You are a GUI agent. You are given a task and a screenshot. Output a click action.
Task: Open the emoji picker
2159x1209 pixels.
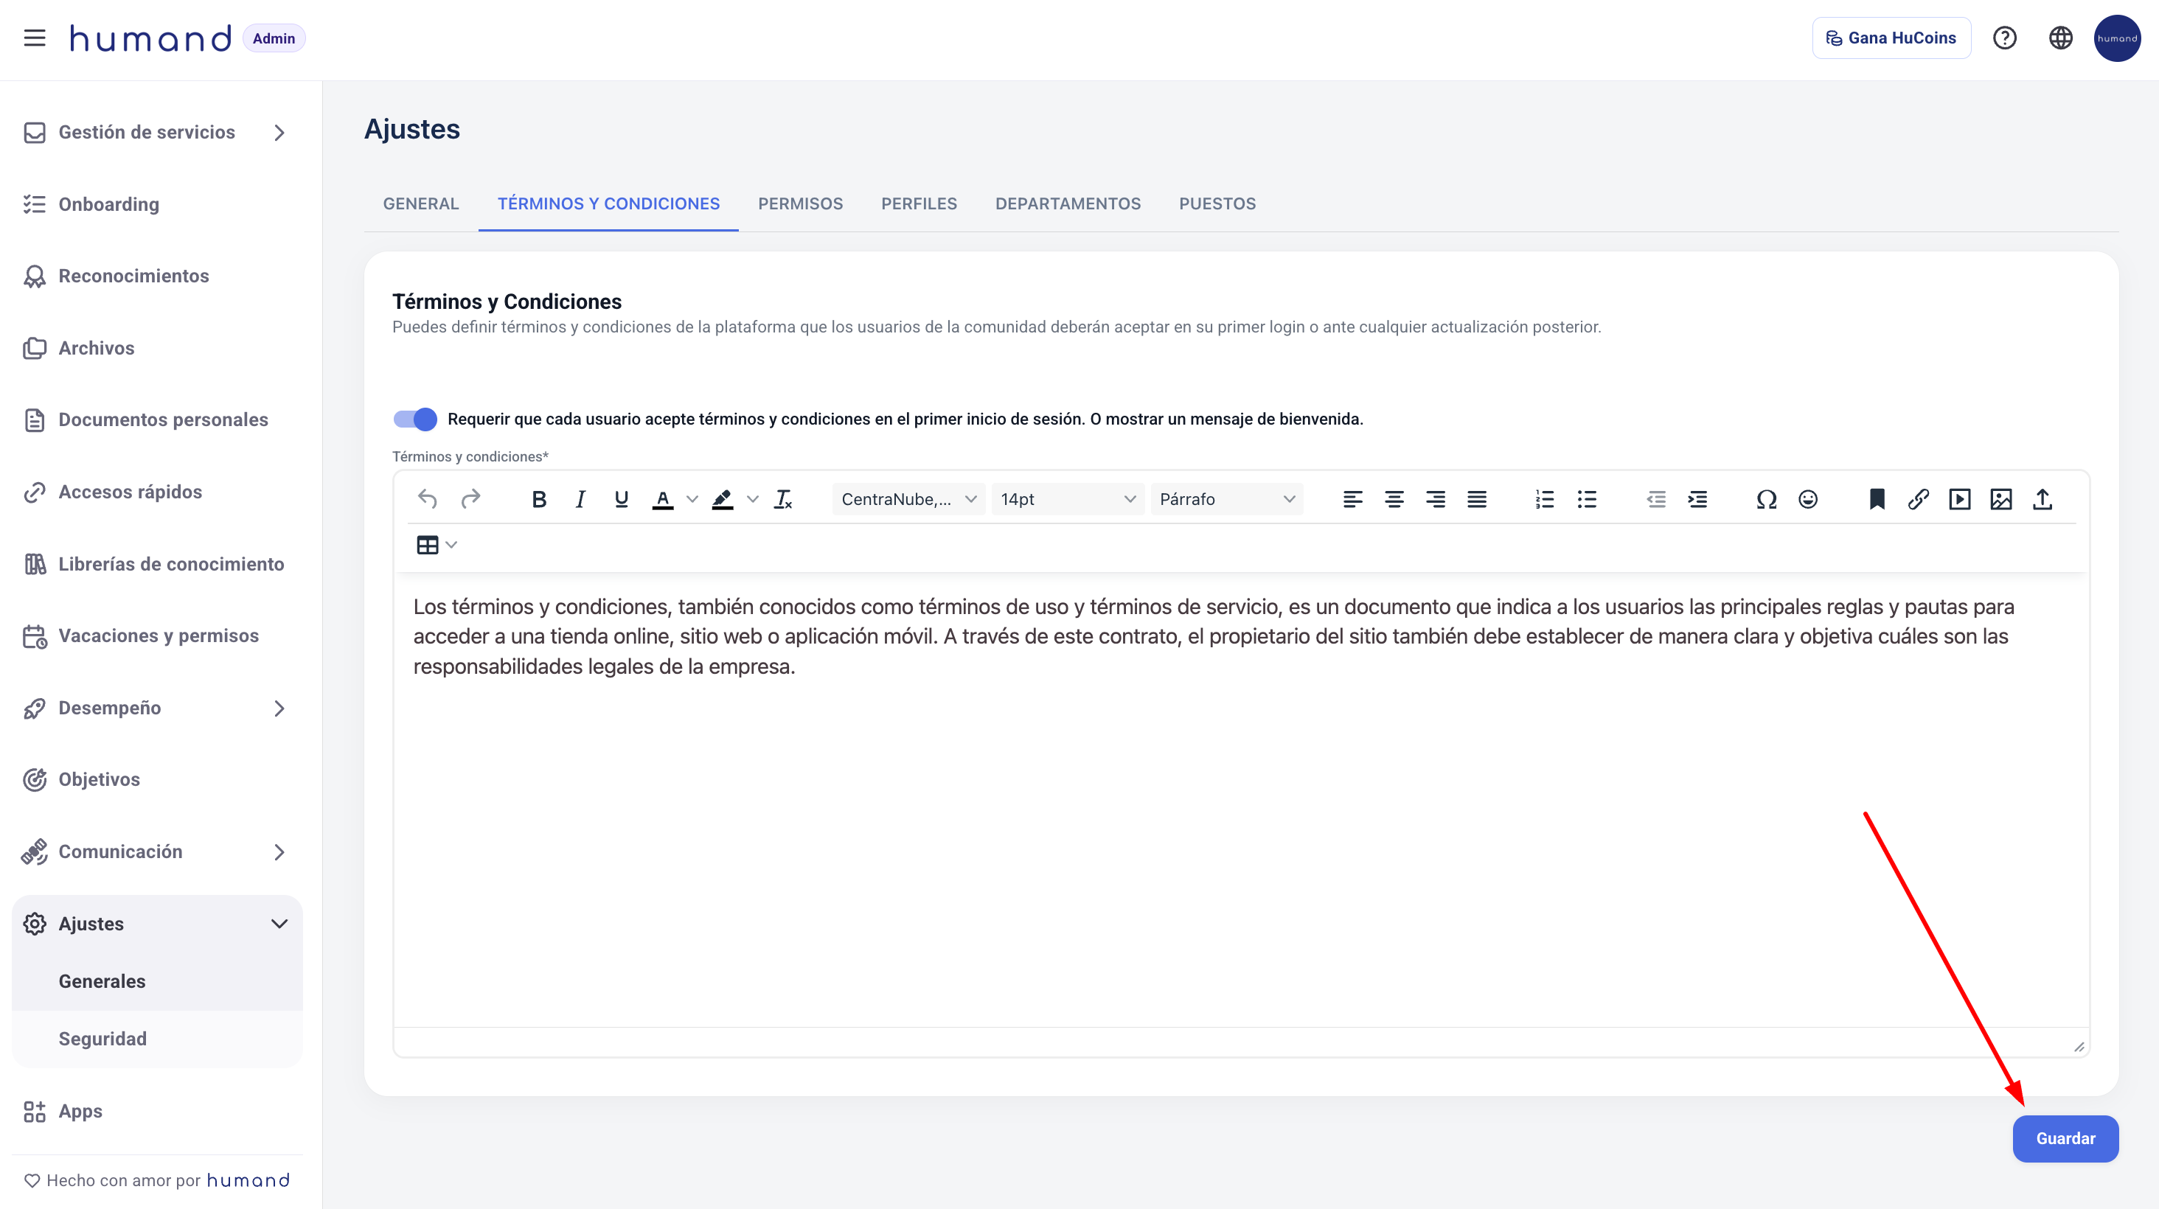coord(1808,499)
